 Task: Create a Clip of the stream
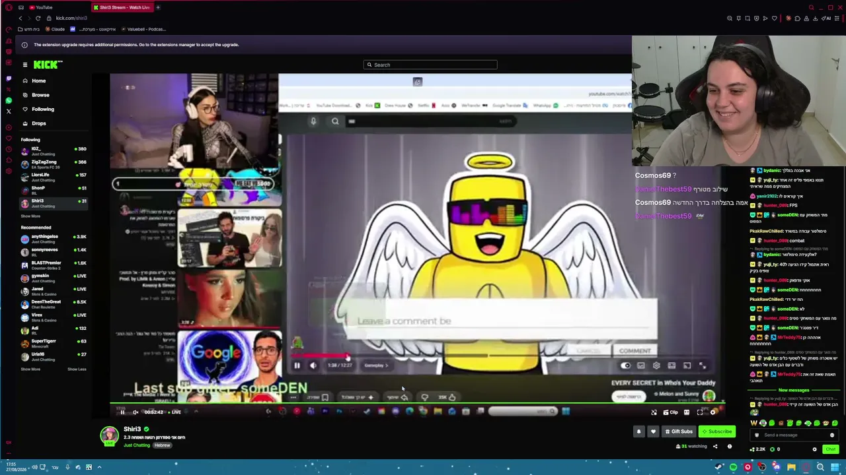click(x=670, y=412)
